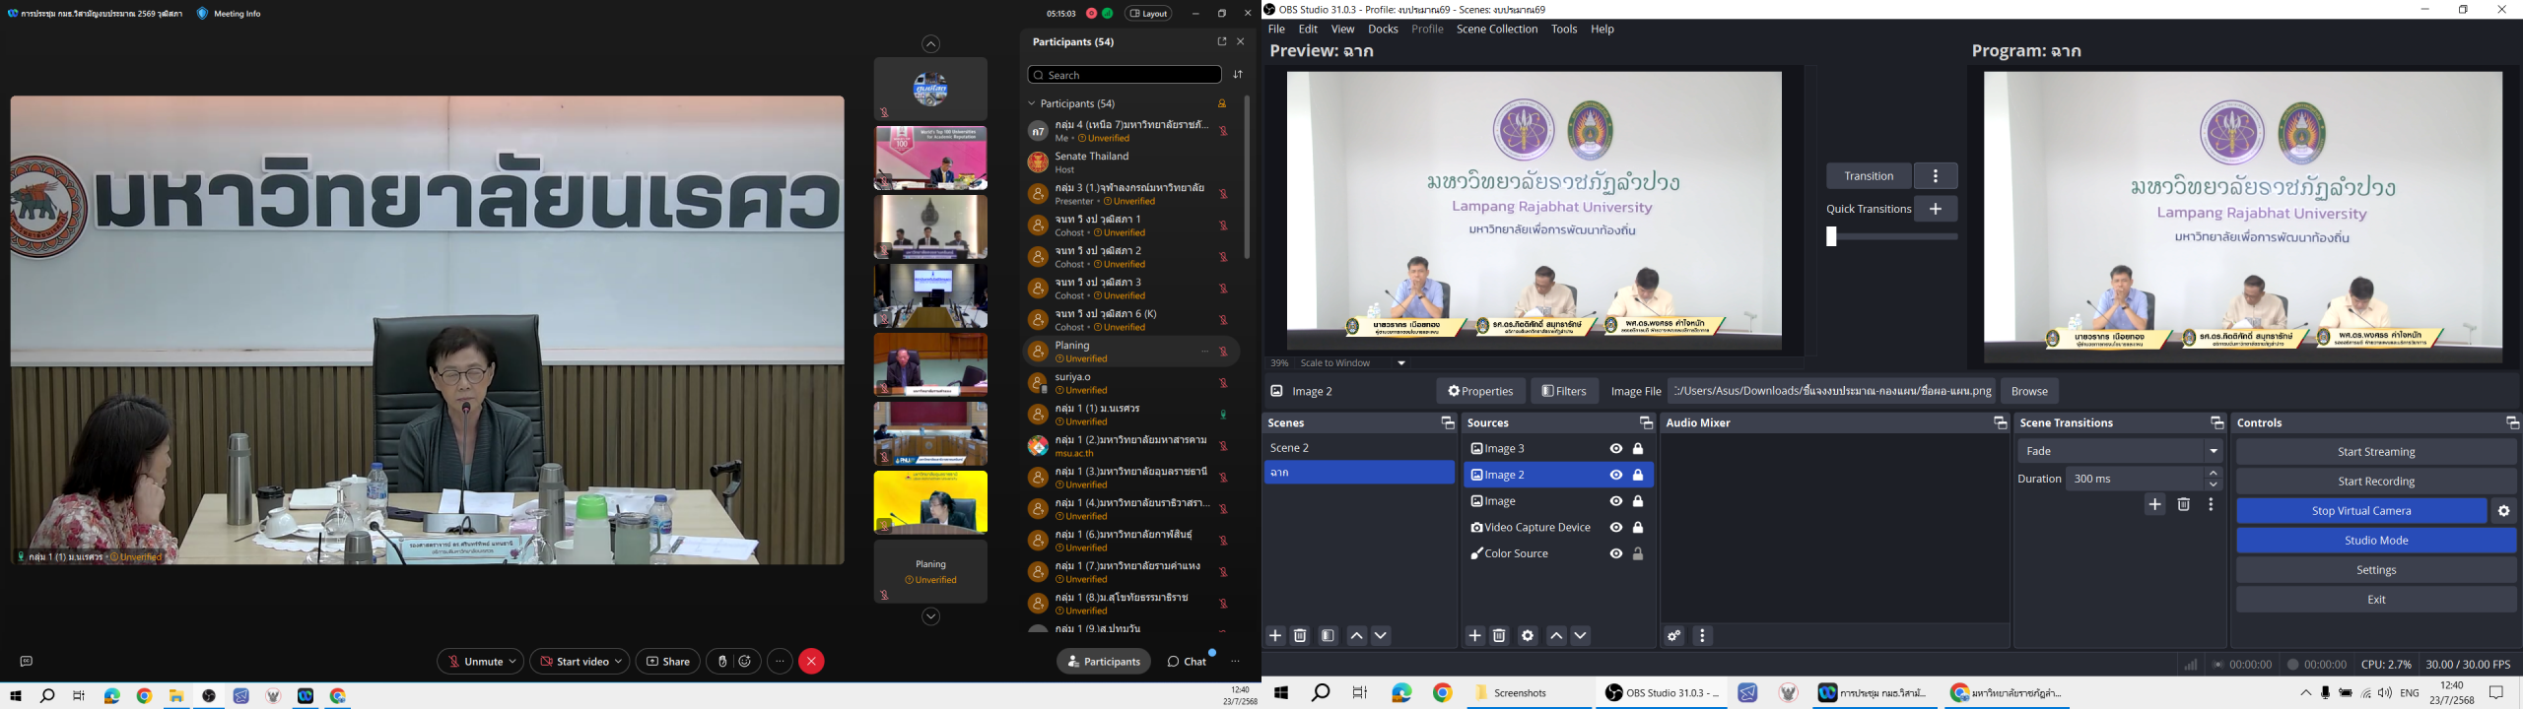The width and height of the screenshot is (2523, 709).
Task: Toggle lock on Video Capture Device
Action: pos(1638,528)
